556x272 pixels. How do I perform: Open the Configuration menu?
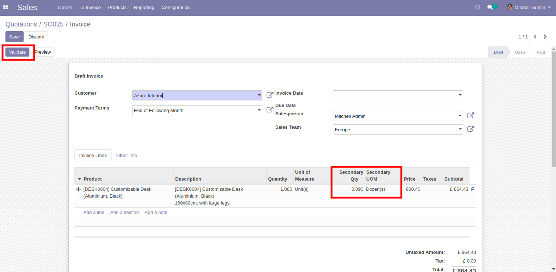coord(175,7)
